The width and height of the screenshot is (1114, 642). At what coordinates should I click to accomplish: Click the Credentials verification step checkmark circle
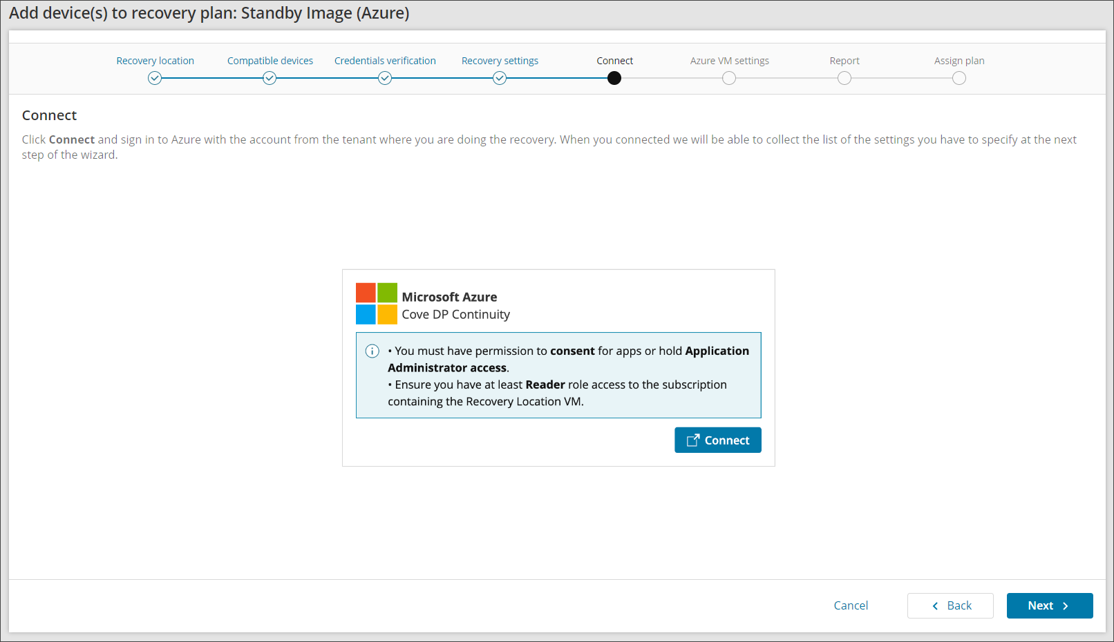385,79
